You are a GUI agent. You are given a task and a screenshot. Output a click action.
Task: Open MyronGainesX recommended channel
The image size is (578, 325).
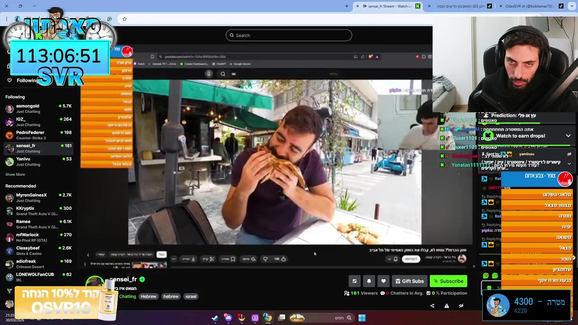[x=38, y=198]
